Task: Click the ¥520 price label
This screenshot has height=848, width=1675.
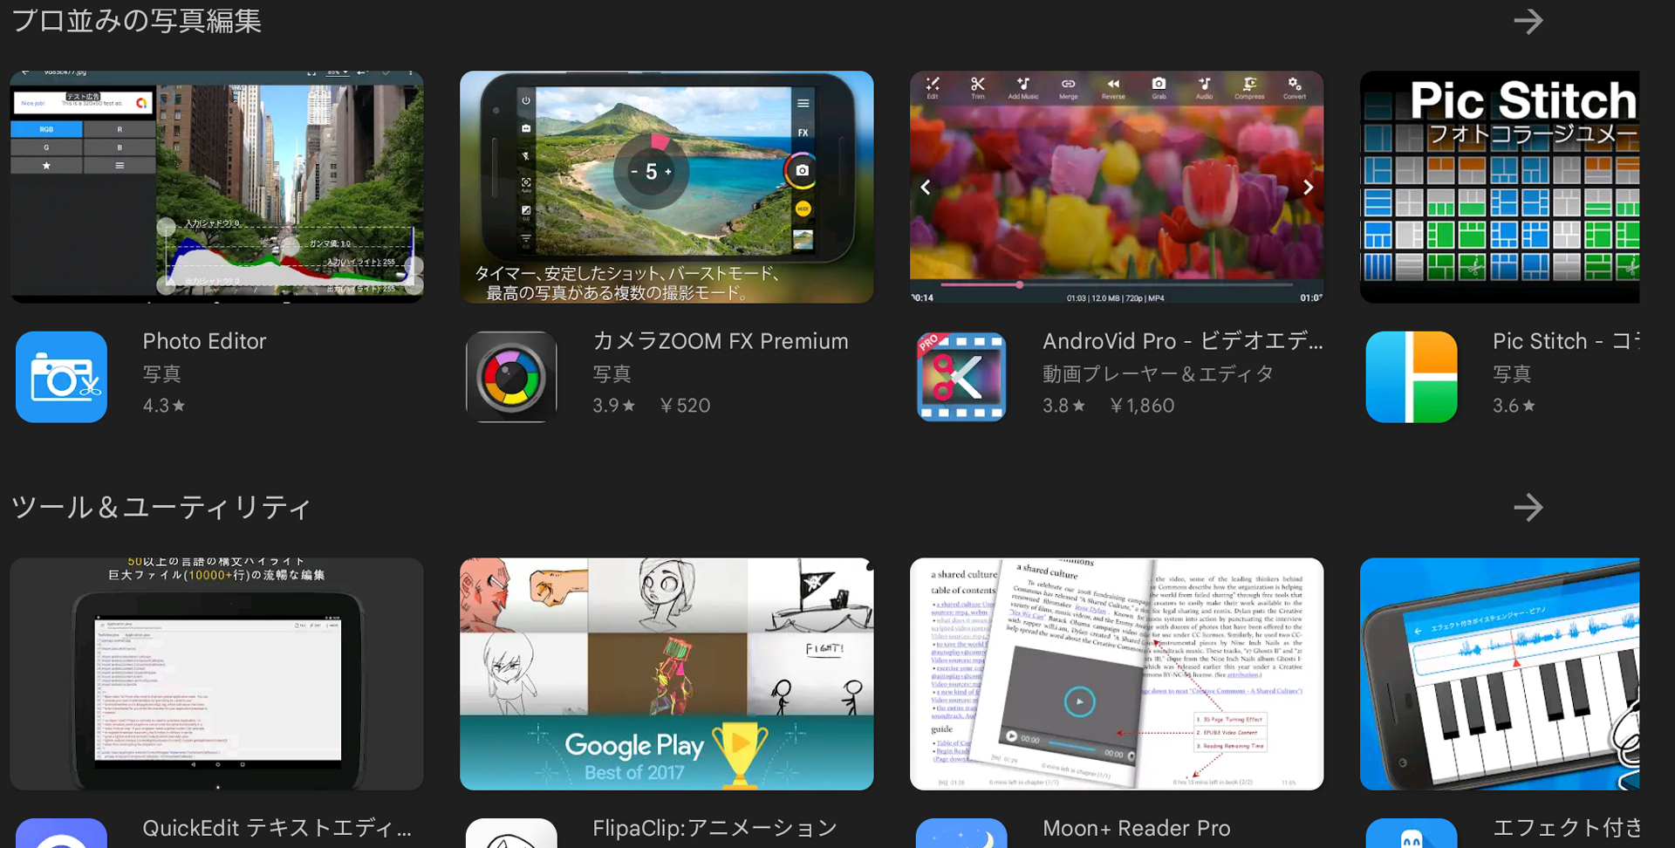Action: [x=685, y=406]
